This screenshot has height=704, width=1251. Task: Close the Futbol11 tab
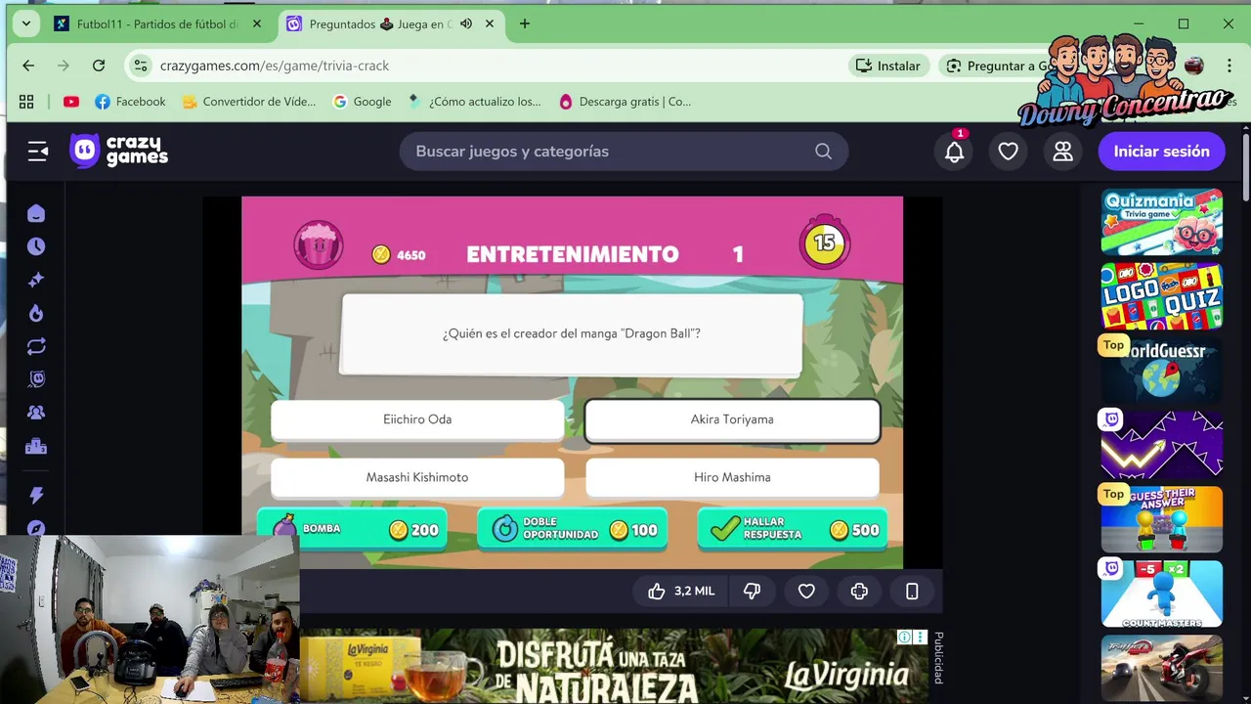coord(257,24)
